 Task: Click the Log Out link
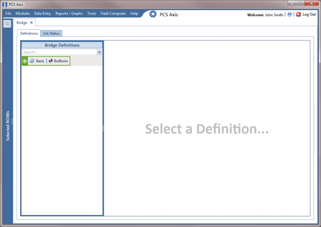309,14
